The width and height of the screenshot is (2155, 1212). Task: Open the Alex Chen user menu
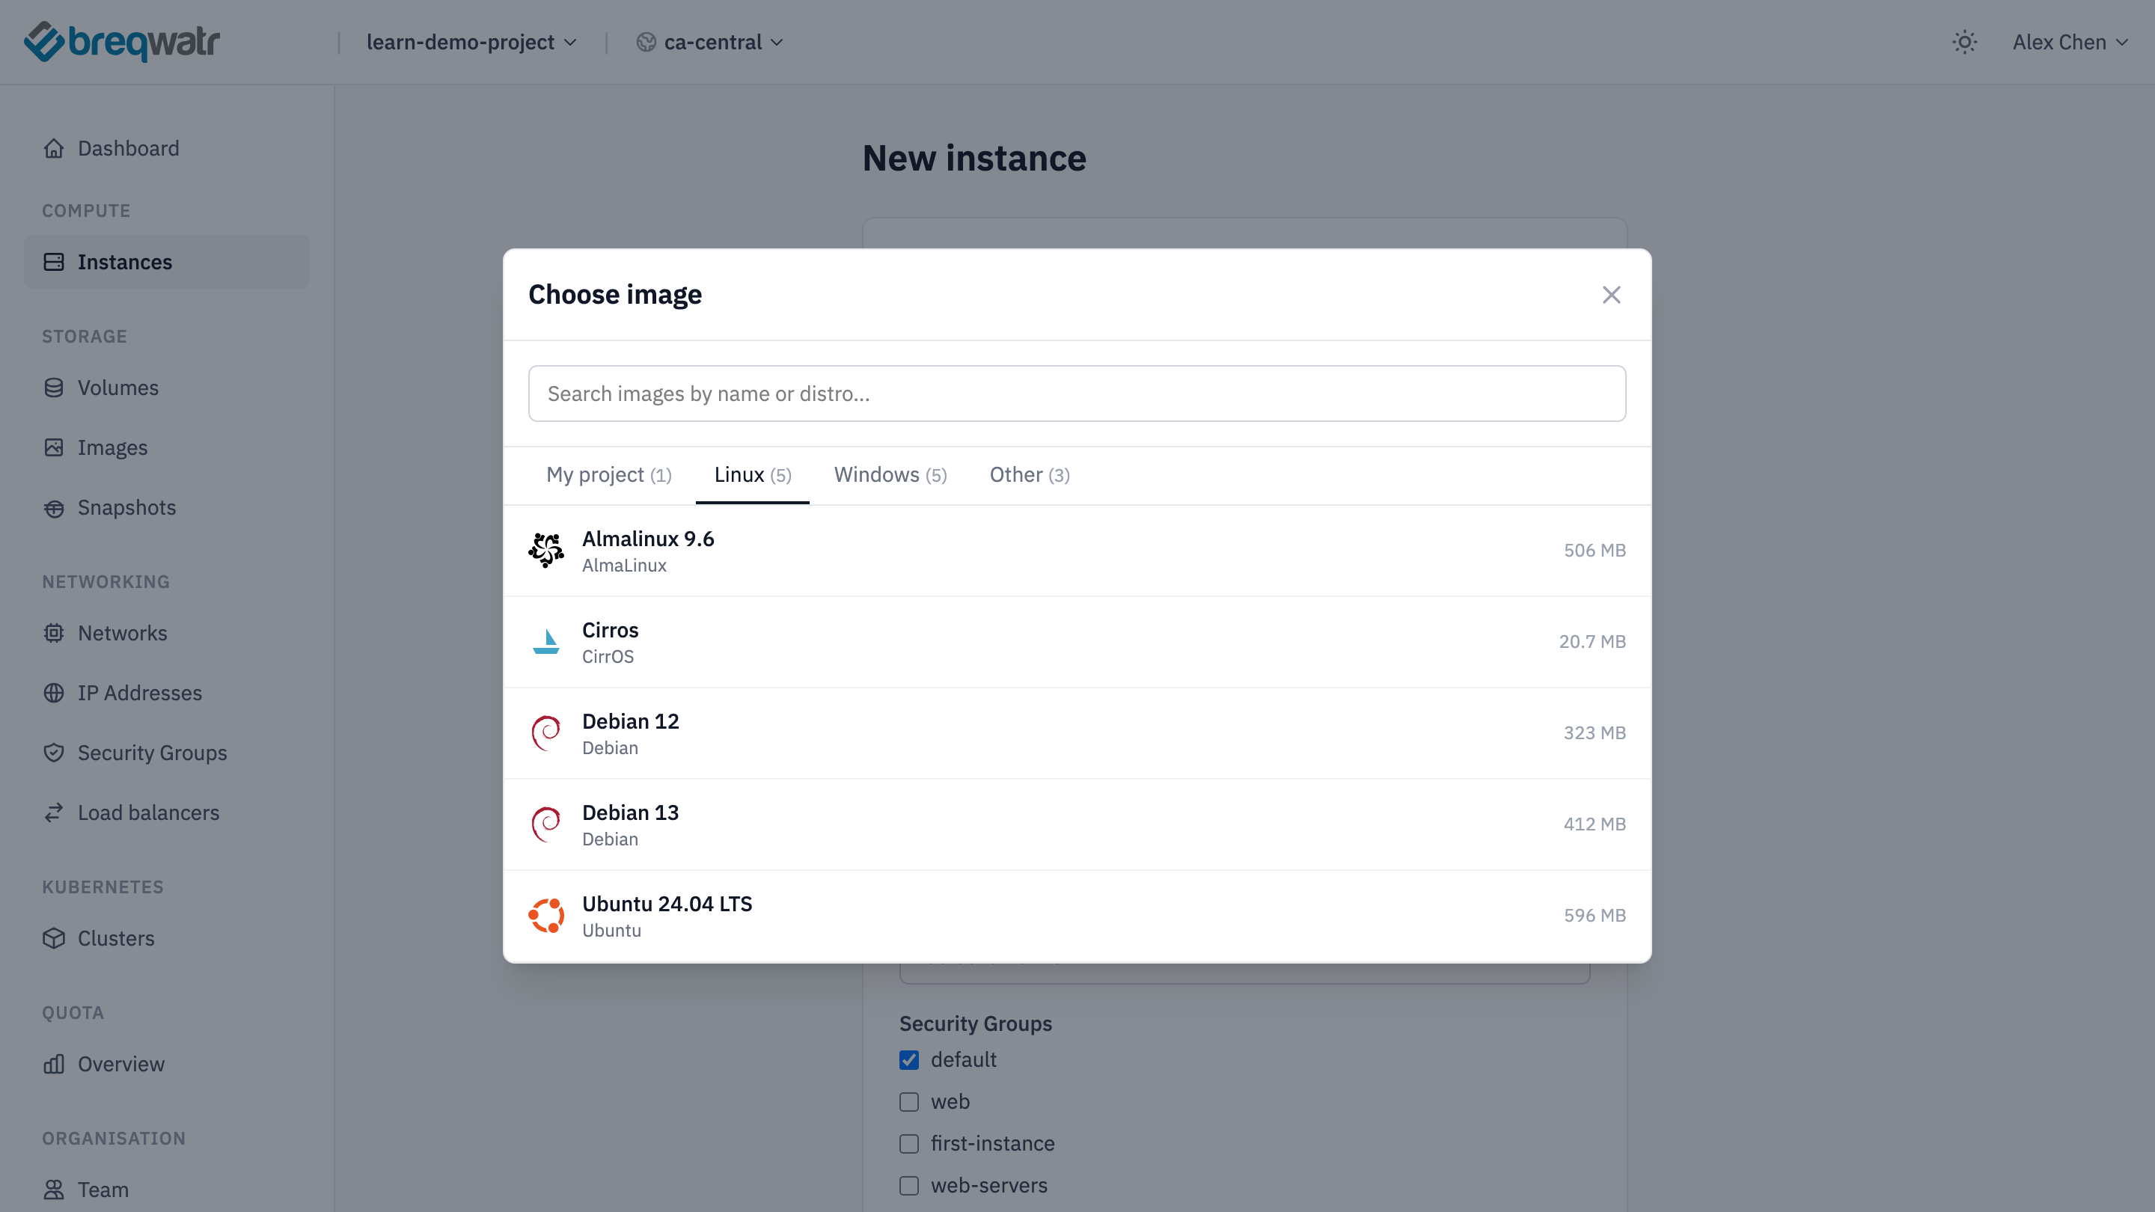2070,42
